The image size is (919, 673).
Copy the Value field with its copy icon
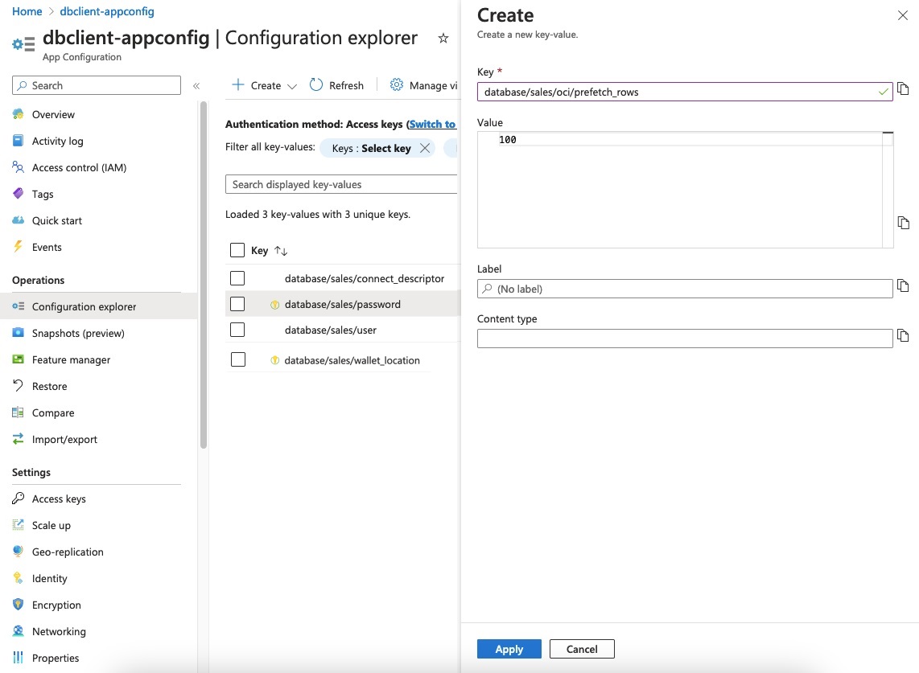coord(903,223)
